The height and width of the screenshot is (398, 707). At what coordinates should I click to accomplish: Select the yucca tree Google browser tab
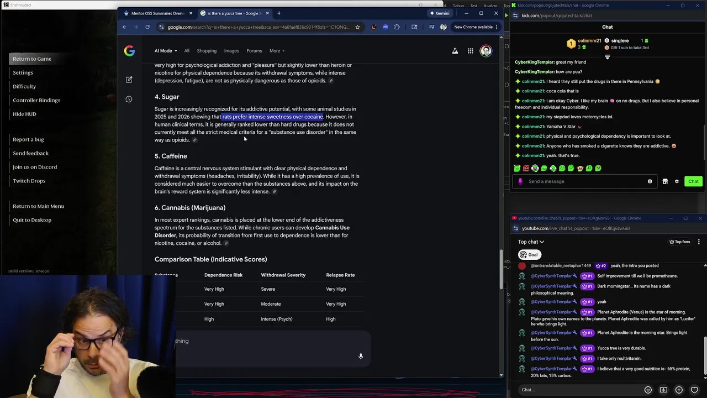(x=235, y=13)
